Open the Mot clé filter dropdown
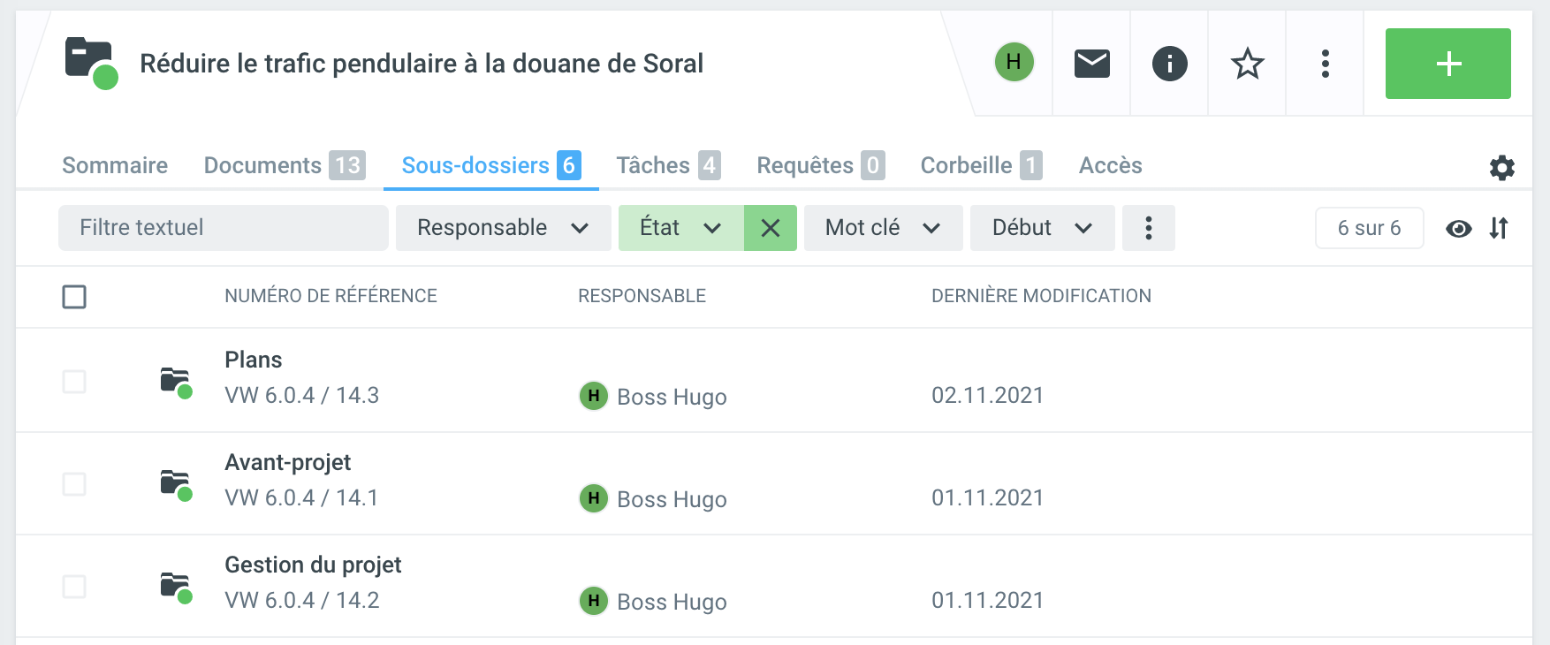Screen dimensions: 1550x645 pyautogui.click(x=882, y=228)
